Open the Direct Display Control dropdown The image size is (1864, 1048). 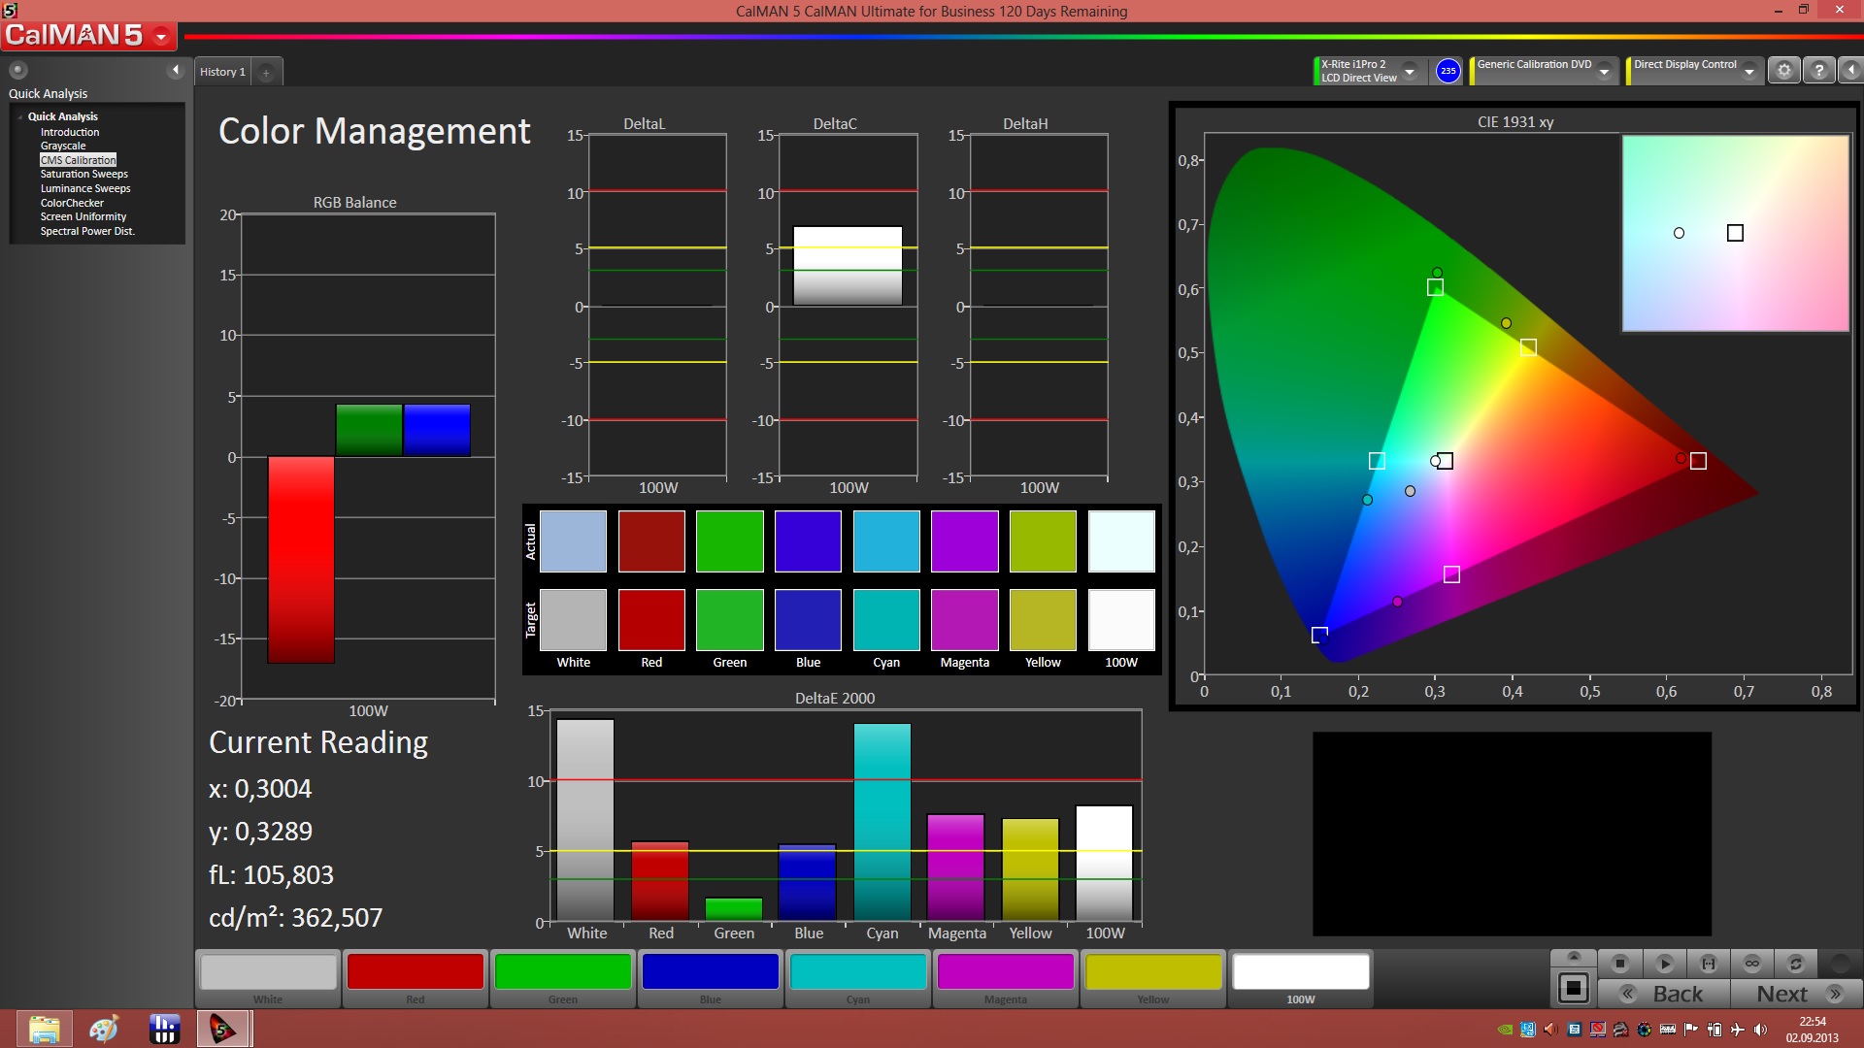pyautogui.click(x=1748, y=72)
